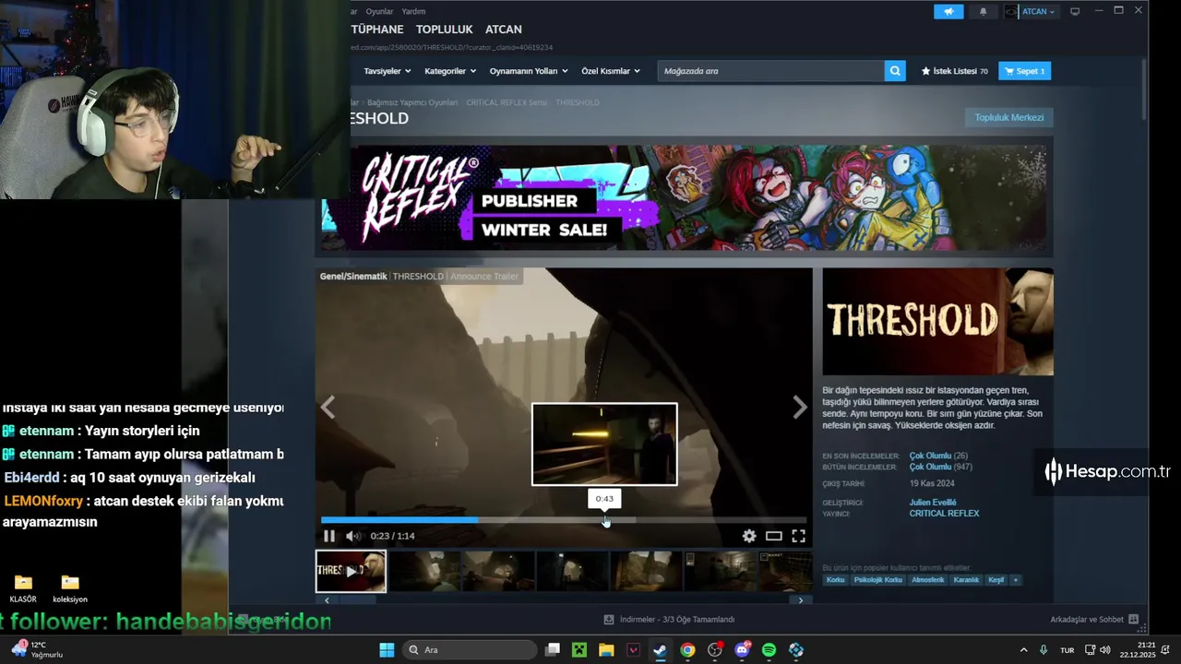
Task: Click the plus button to add tag
Action: [1016, 580]
